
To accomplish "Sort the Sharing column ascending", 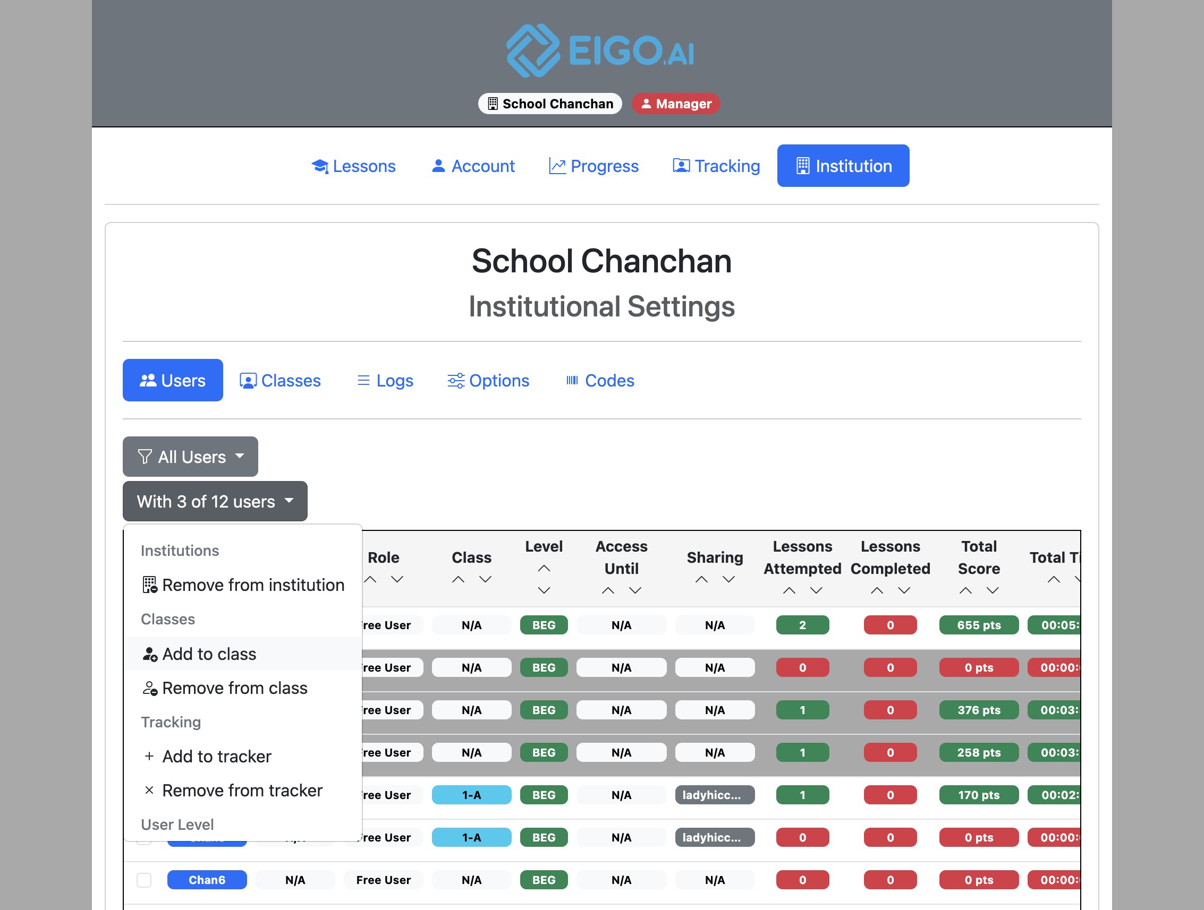I will coord(701,579).
